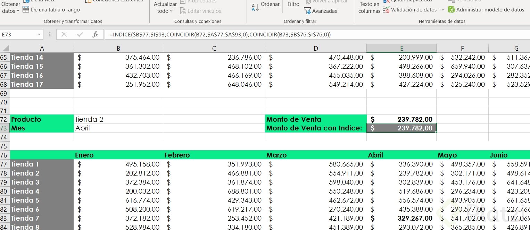Select the Tienda 14 row label

(42, 57)
